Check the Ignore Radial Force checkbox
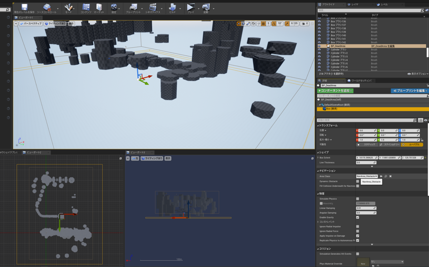 click(x=357, y=231)
